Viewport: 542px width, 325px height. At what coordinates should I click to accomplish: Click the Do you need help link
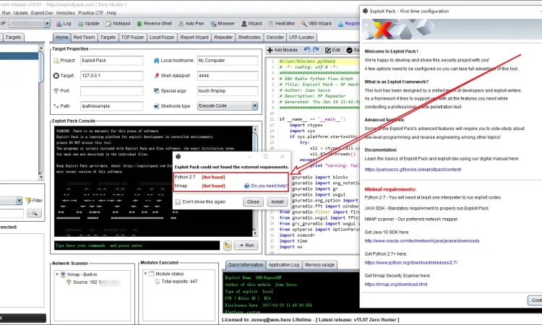click(x=270, y=186)
